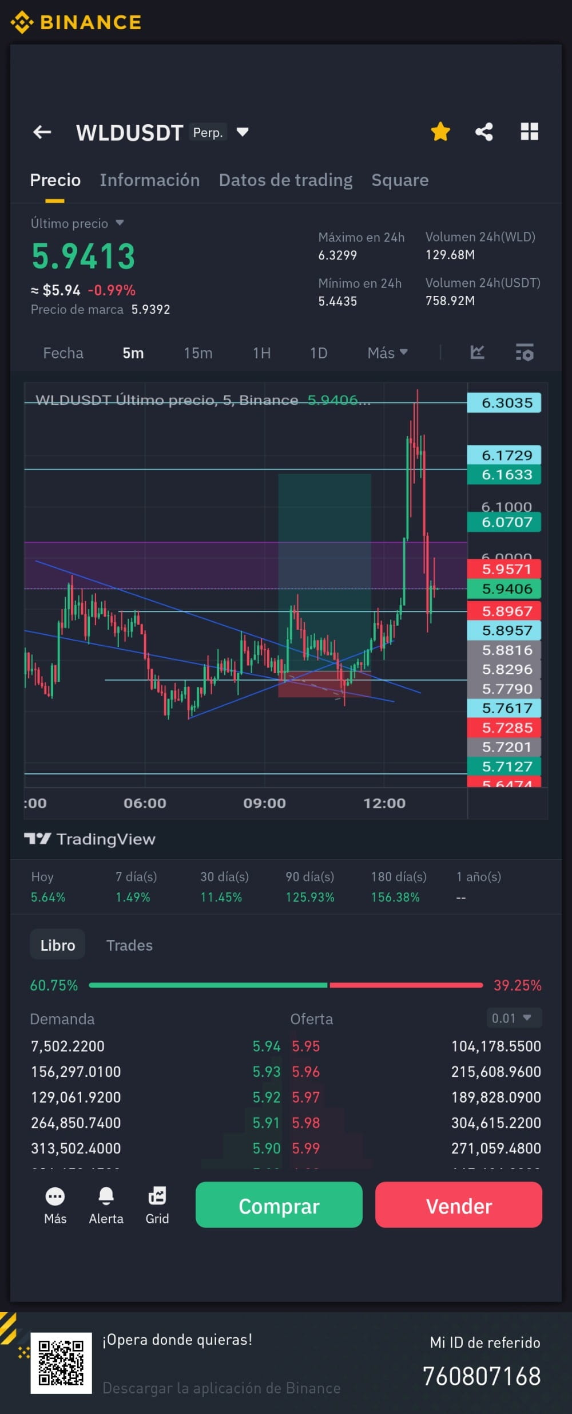The width and height of the screenshot is (572, 1414).
Task: Expand the Más timeframe dropdown
Action: (x=387, y=353)
